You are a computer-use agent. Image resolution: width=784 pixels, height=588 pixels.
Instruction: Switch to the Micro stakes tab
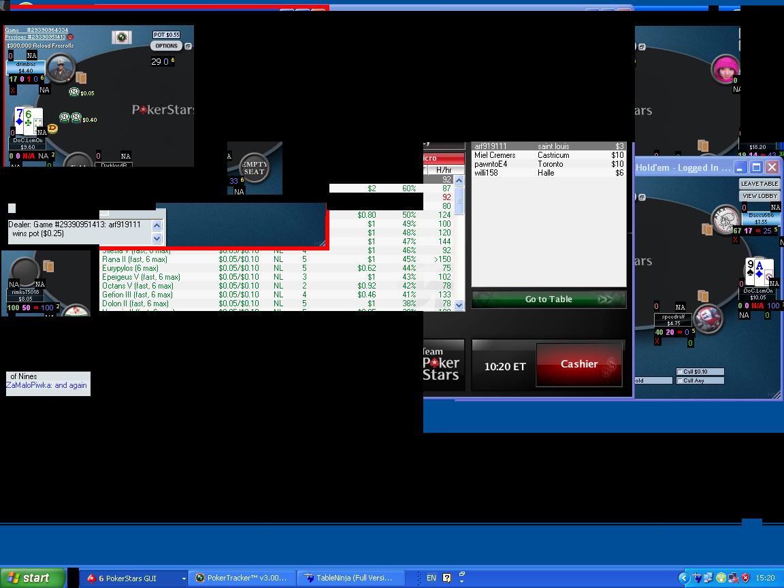tap(444, 158)
